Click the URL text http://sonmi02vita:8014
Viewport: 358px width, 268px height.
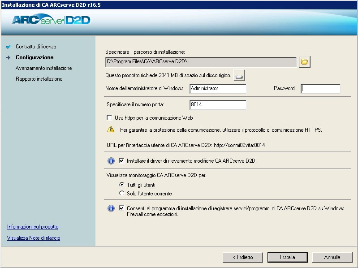tap(239, 145)
